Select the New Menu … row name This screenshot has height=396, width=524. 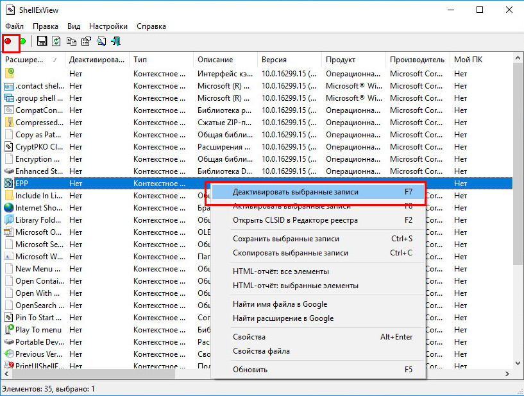[38, 269]
